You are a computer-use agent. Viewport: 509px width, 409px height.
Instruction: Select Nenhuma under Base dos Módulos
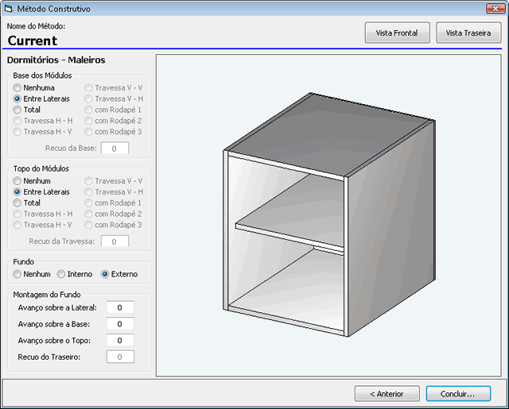(33, 88)
